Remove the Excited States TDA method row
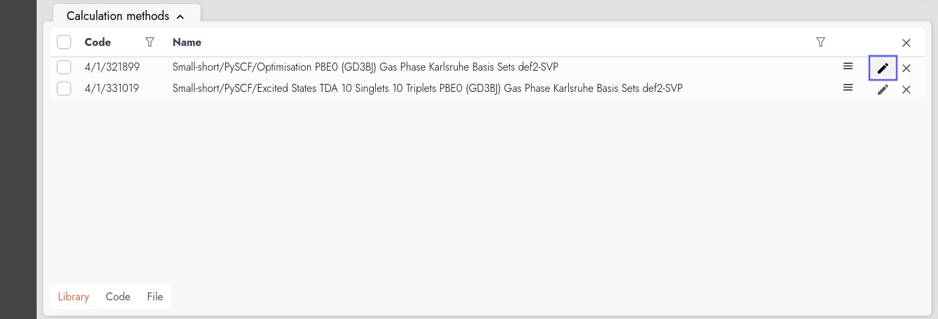Viewport: 938px width, 319px height. tap(906, 89)
